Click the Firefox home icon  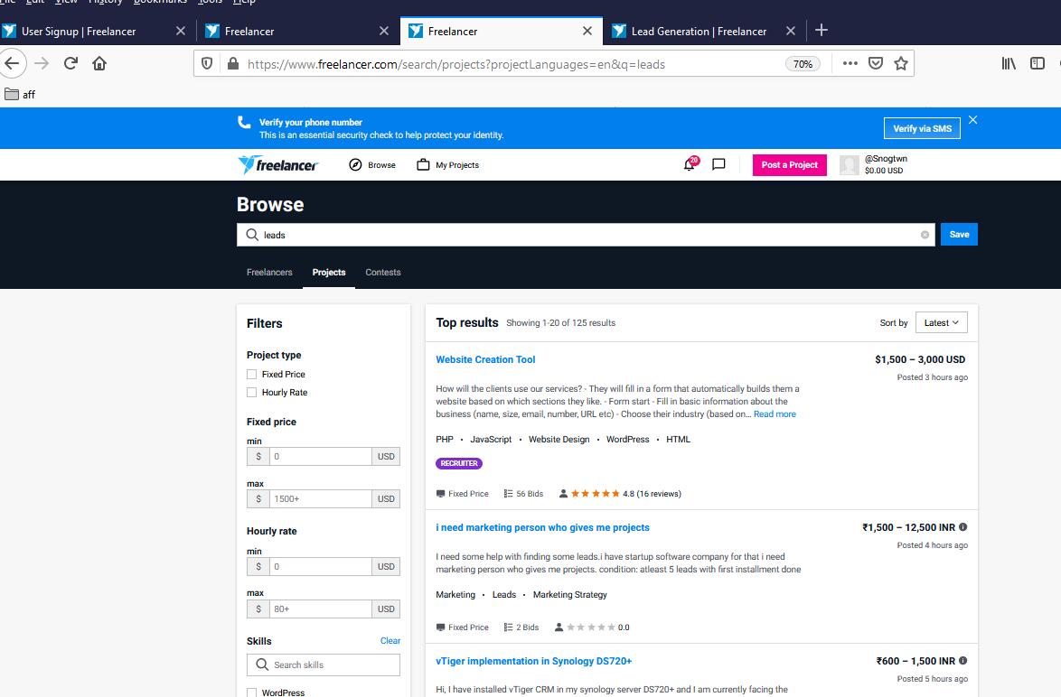tap(99, 63)
